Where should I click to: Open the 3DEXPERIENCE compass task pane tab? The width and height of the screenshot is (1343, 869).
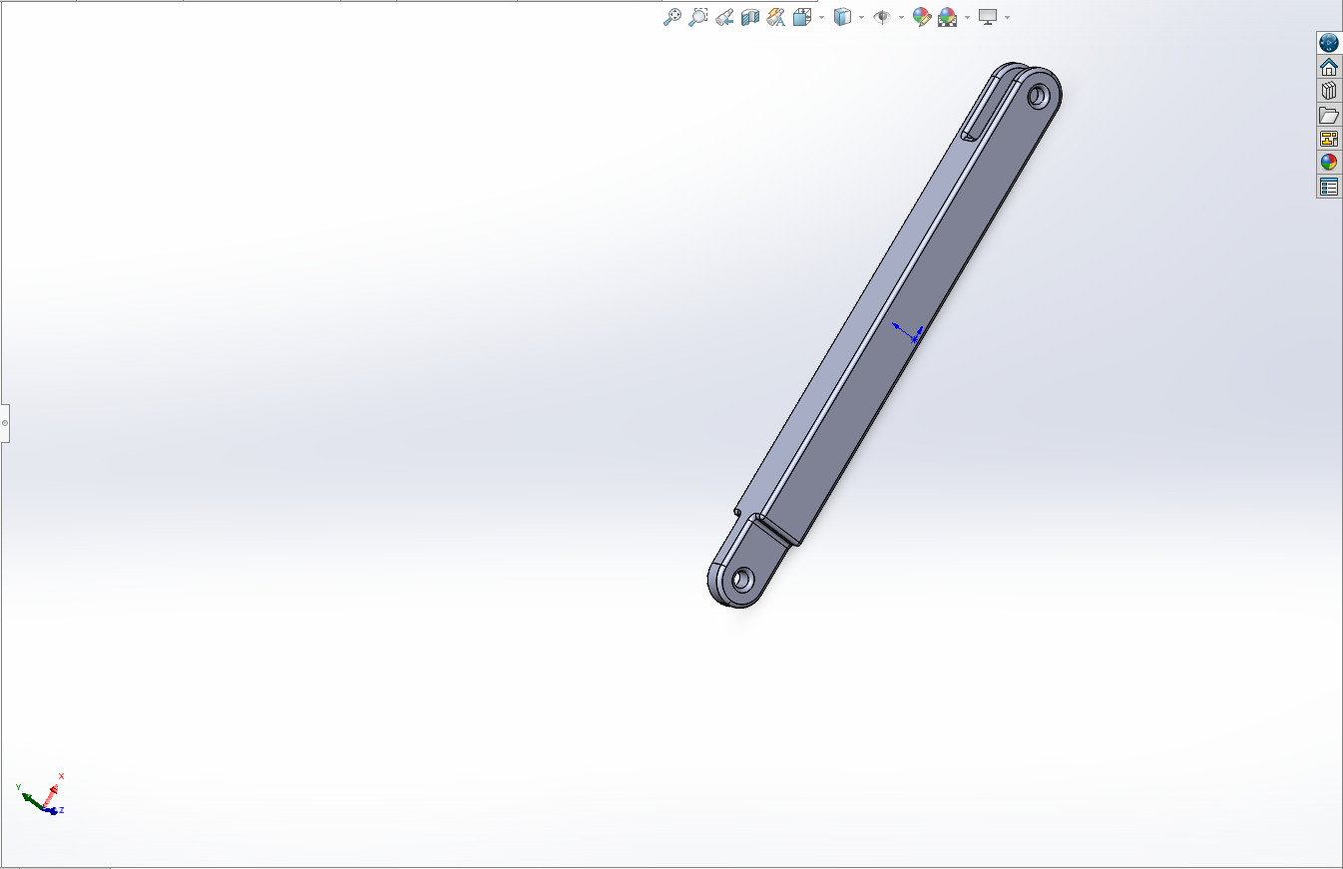coord(1329,43)
